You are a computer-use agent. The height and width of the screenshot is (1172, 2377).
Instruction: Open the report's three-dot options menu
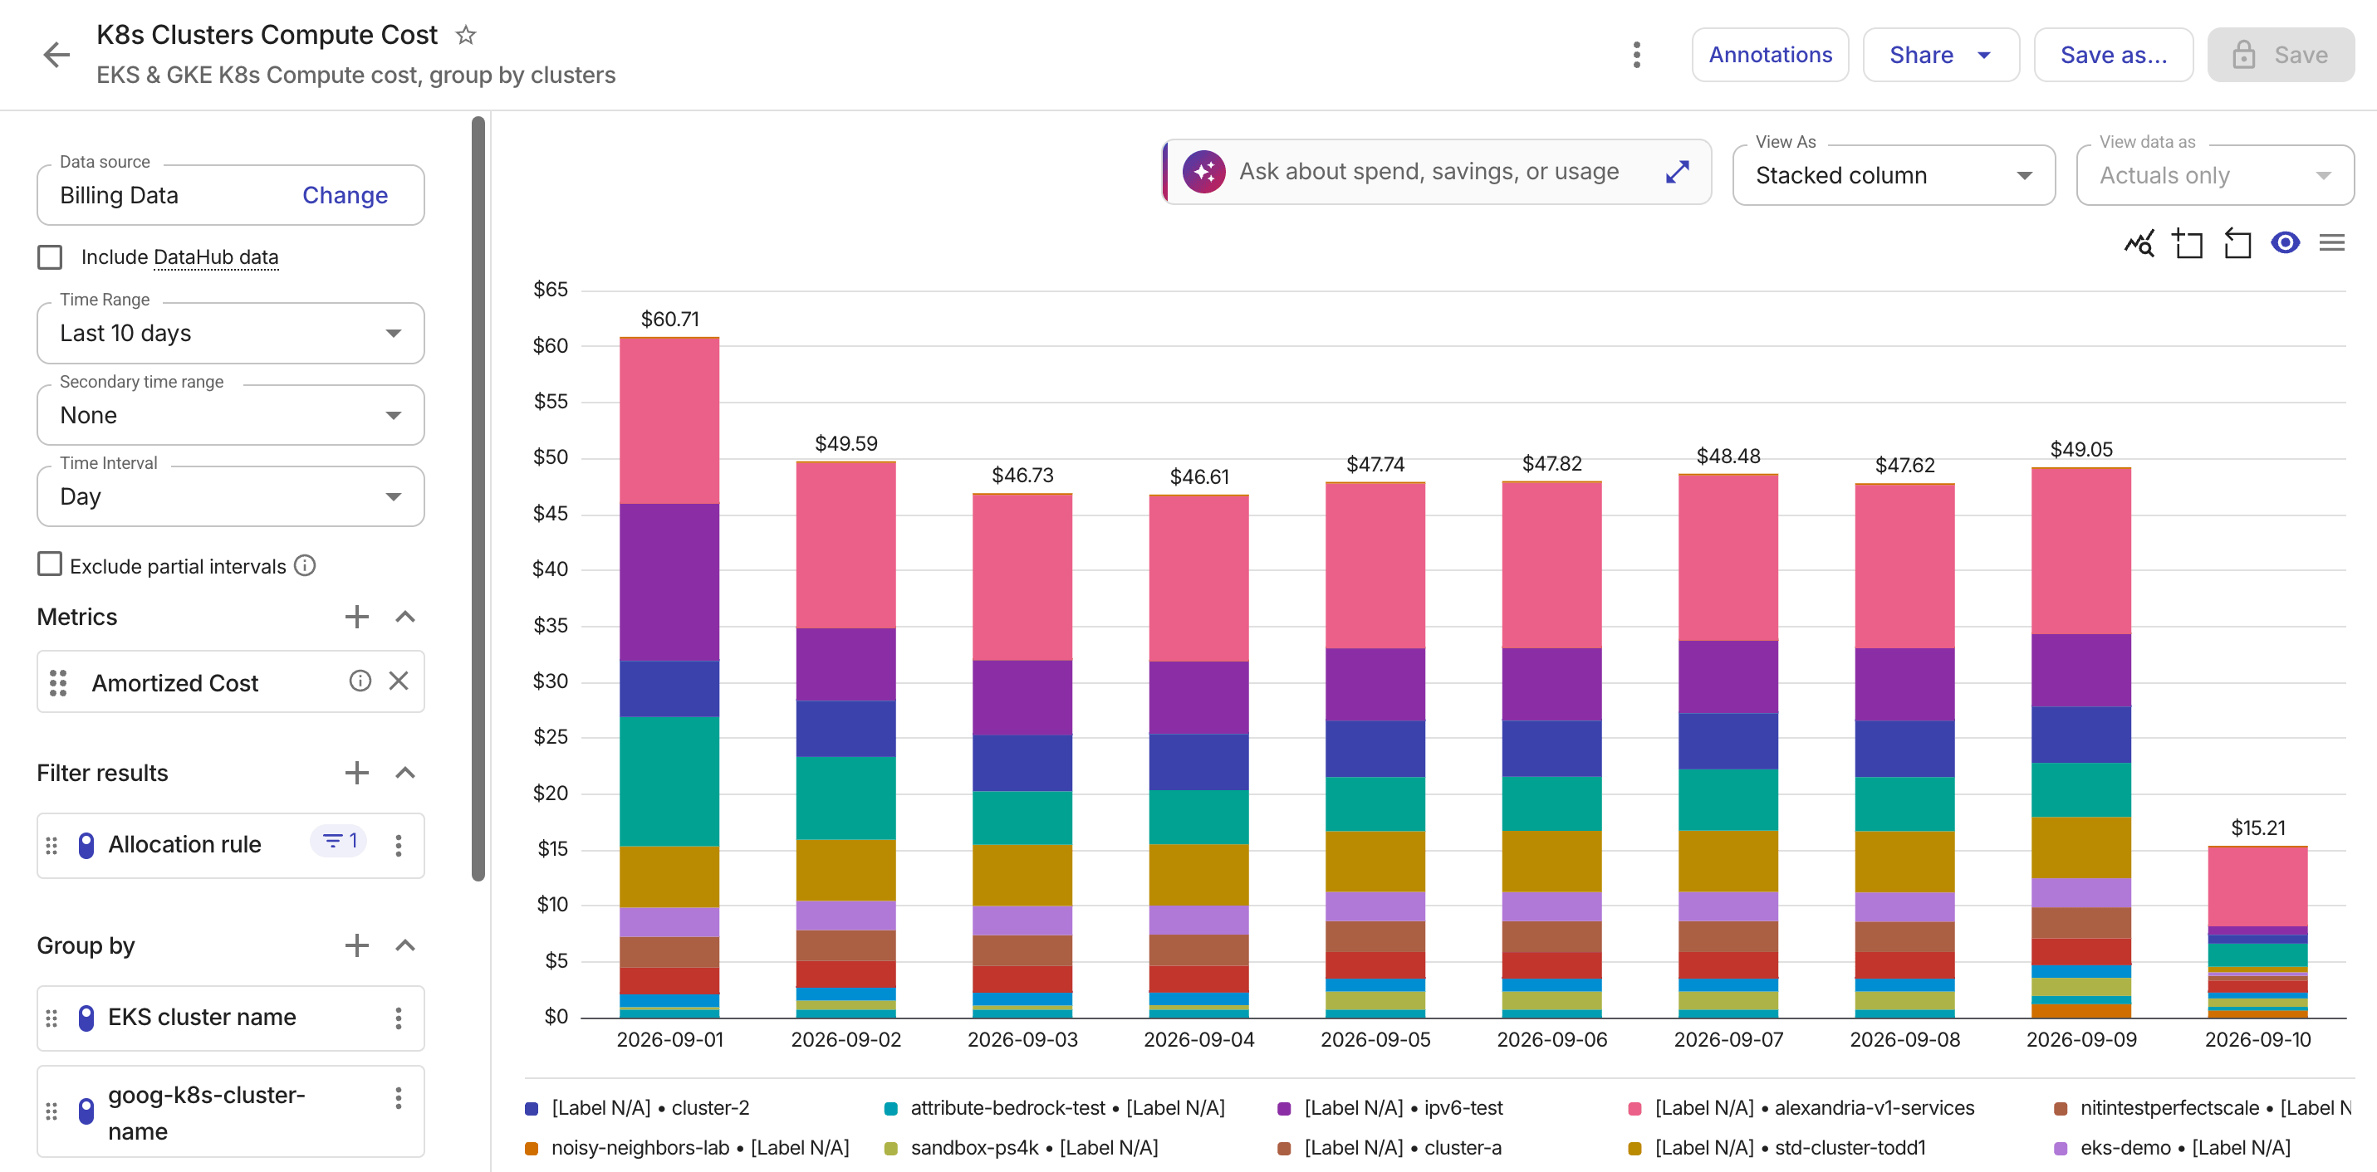tap(1636, 56)
